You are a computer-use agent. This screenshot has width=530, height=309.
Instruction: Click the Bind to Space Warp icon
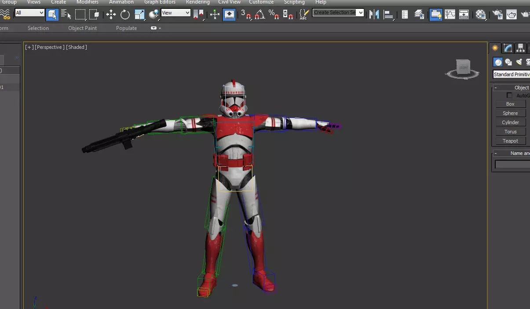[x=5, y=15]
